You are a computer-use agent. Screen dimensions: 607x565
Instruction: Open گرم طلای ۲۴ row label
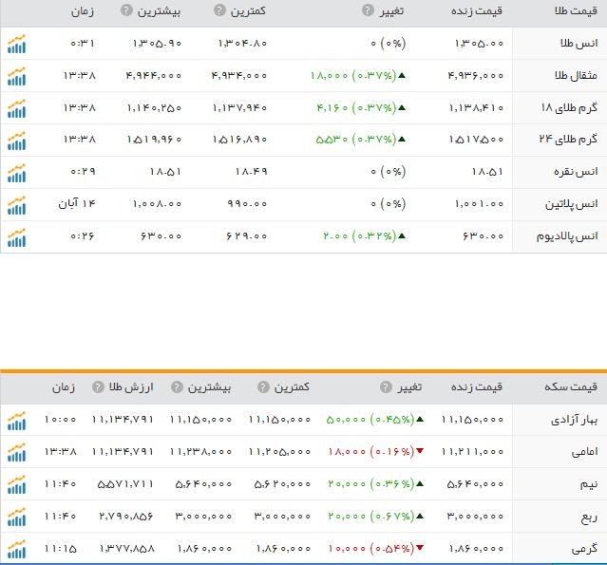(x=568, y=139)
